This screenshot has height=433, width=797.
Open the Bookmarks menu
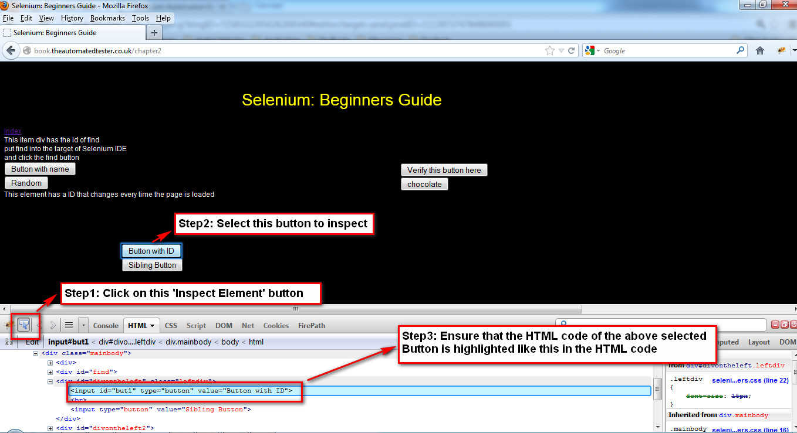click(x=107, y=18)
